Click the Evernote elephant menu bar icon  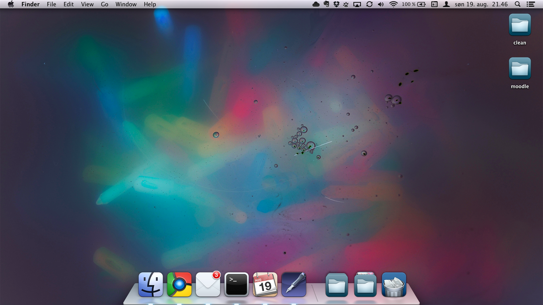[x=326, y=4]
